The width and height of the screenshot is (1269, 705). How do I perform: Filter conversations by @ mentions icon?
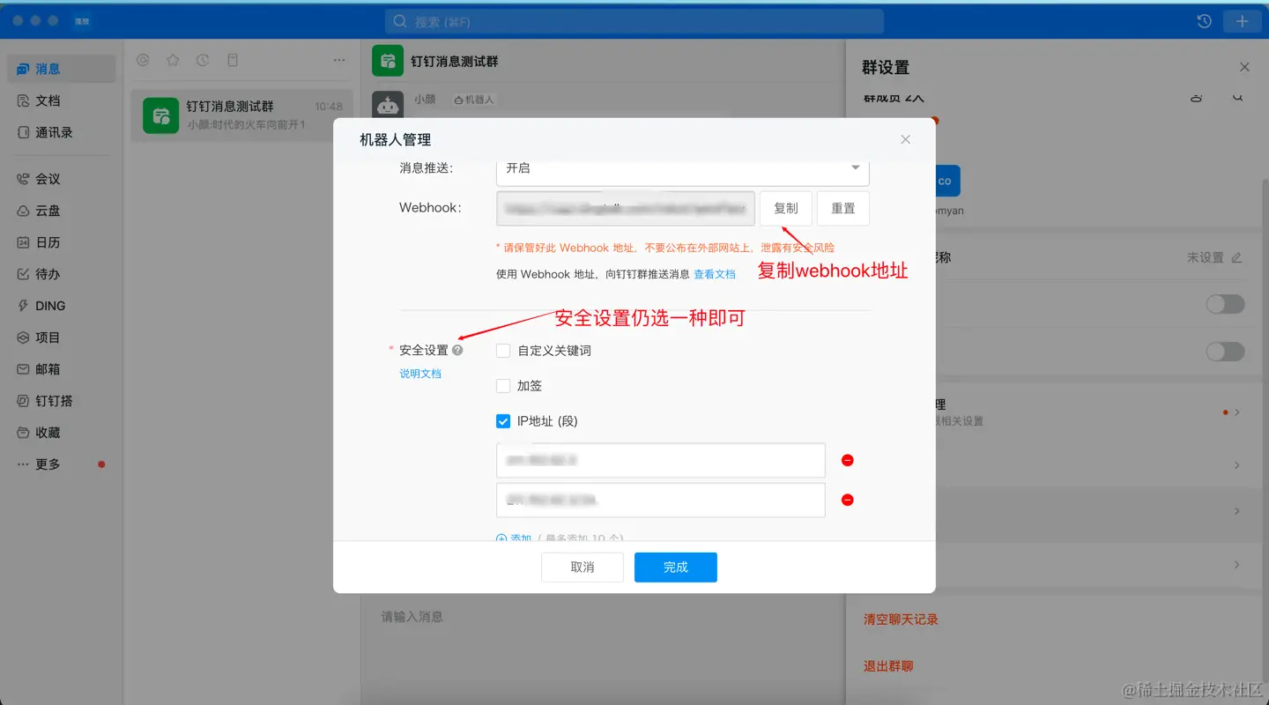143,60
